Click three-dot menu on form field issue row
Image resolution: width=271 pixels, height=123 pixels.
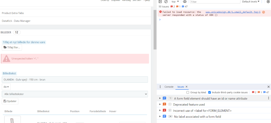point(269,98)
